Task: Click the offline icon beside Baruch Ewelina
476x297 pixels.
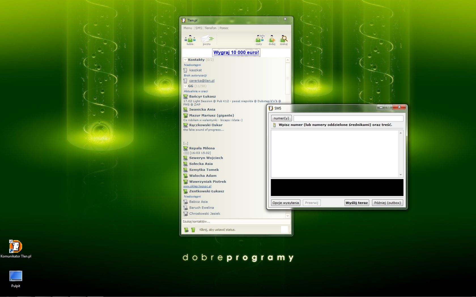Action: point(186,208)
